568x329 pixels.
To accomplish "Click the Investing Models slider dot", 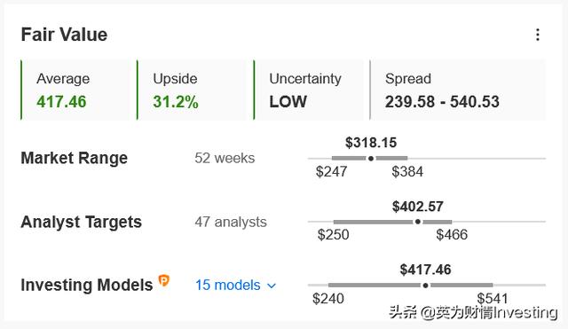I will click(426, 286).
